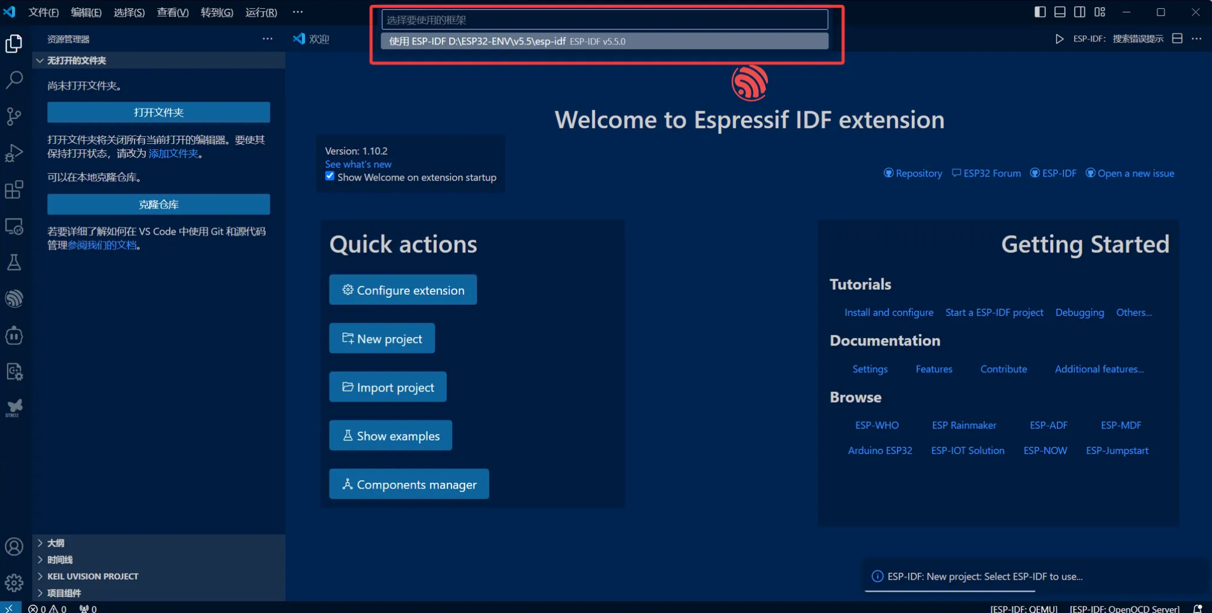Click the 打开文件夹 button
Screen dimensions: 1212x613
(x=159, y=112)
